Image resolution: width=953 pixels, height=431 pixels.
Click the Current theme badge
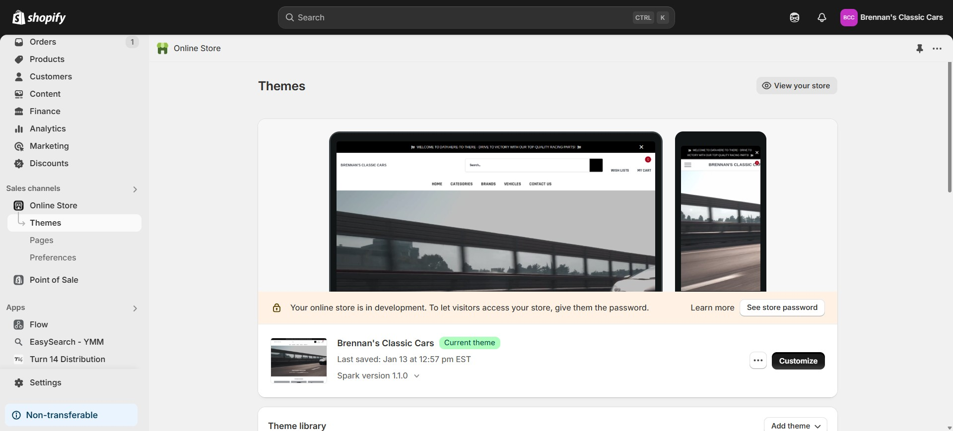(x=470, y=343)
